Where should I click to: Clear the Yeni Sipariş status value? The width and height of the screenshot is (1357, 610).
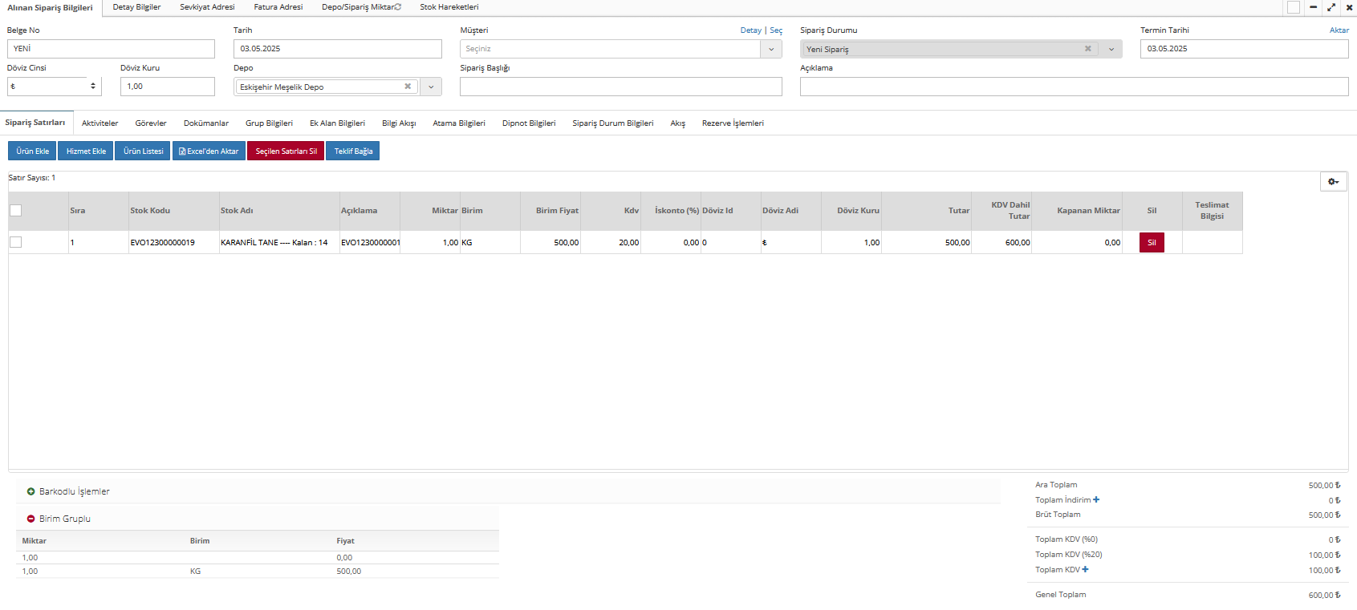click(1087, 49)
